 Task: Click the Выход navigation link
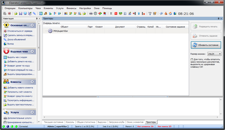point(10,44)
